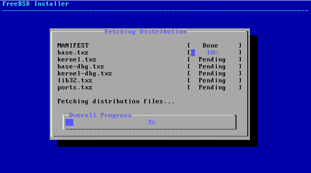Select the kernel-dbg.txz file name
The width and height of the screenshot is (311, 173).
(85, 73)
